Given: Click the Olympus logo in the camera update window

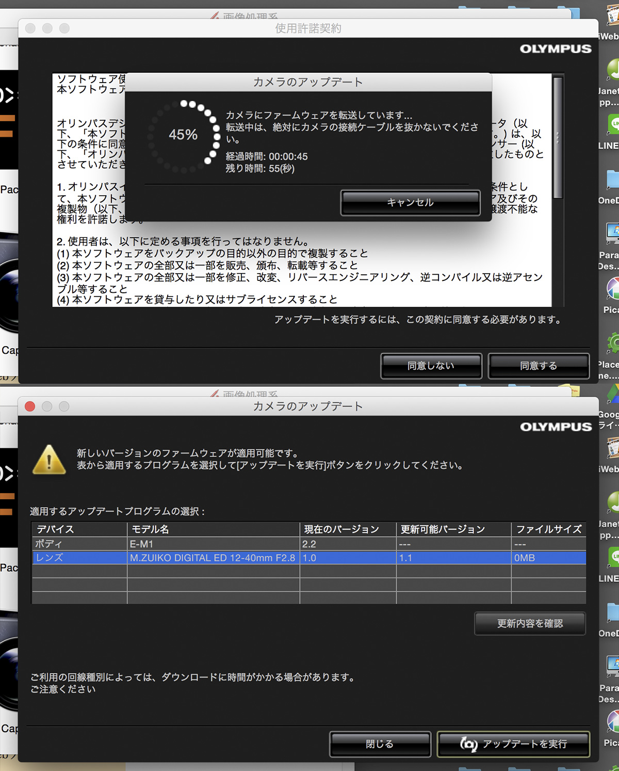Looking at the screenshot, I should 556,427.
